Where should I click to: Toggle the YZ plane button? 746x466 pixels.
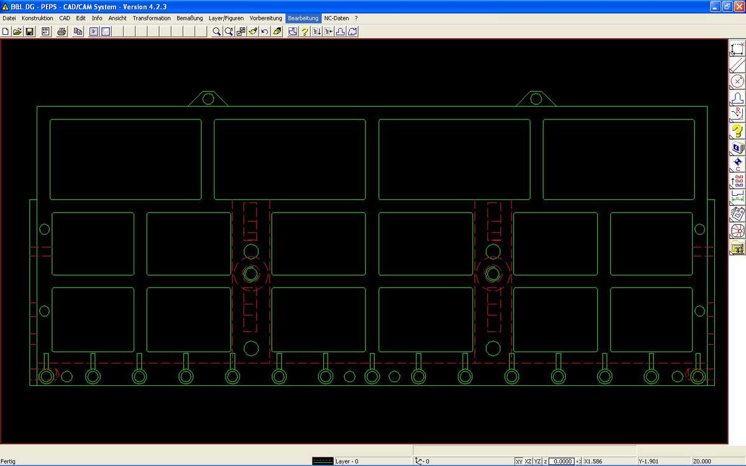tap(538, 462)
